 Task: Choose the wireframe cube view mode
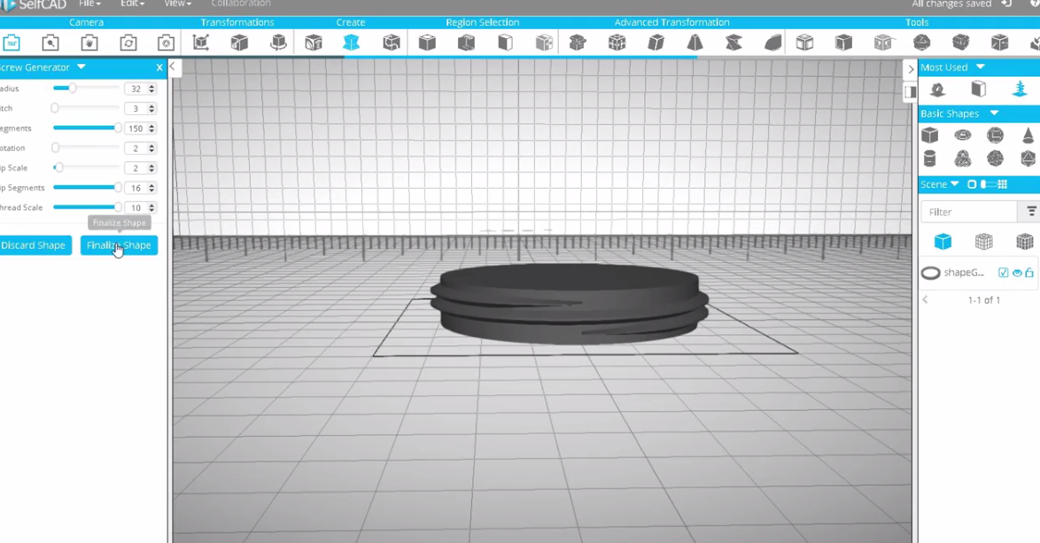point(983,242)
